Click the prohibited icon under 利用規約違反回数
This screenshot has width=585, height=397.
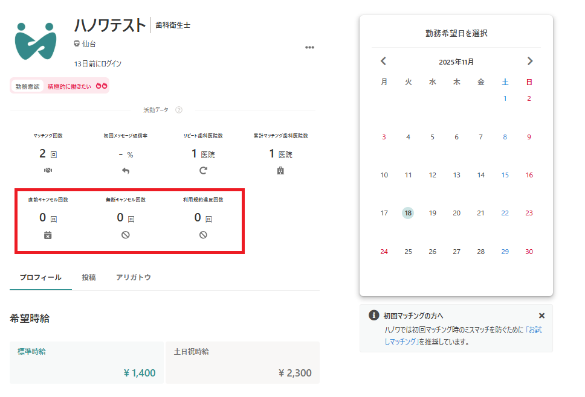pos(203,235)
